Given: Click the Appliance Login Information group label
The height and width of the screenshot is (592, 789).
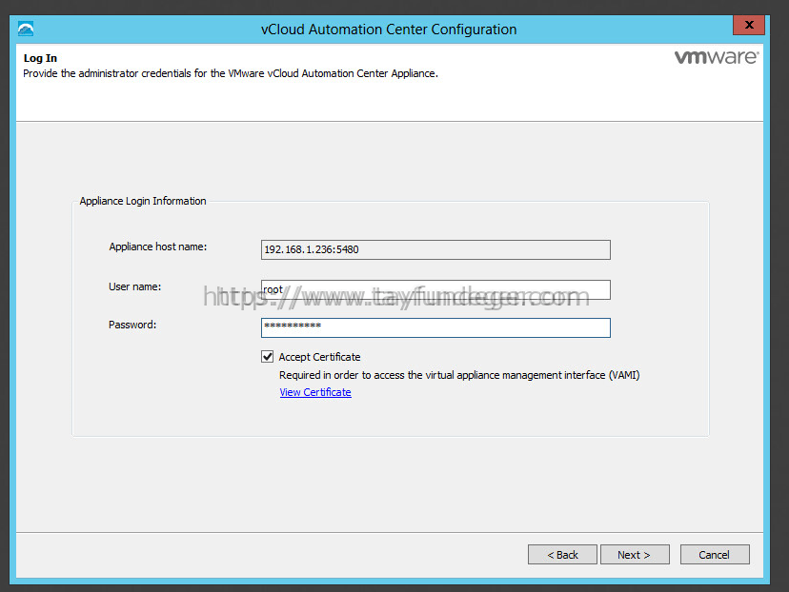Looking at the screenshot, I should tap(143, 201).
